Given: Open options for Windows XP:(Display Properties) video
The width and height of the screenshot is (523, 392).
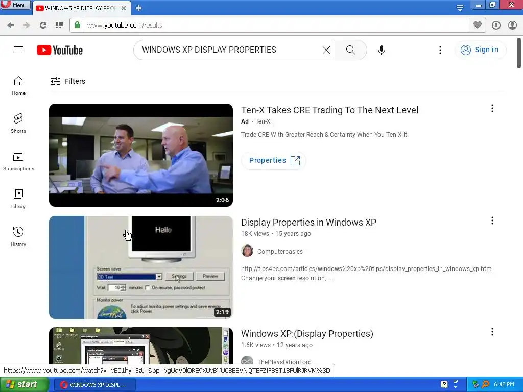Looking at the screenshot, I should [x=492, y=332].
